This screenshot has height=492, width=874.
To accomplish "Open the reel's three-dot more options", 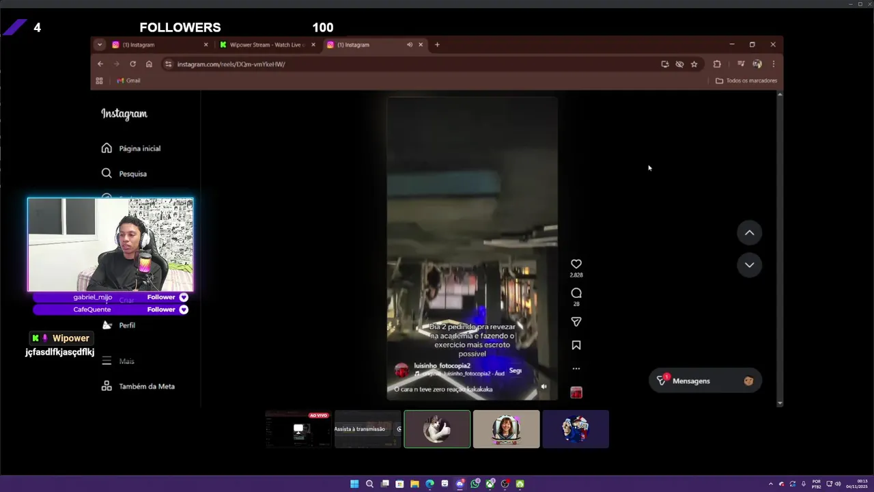I will 576,368.
